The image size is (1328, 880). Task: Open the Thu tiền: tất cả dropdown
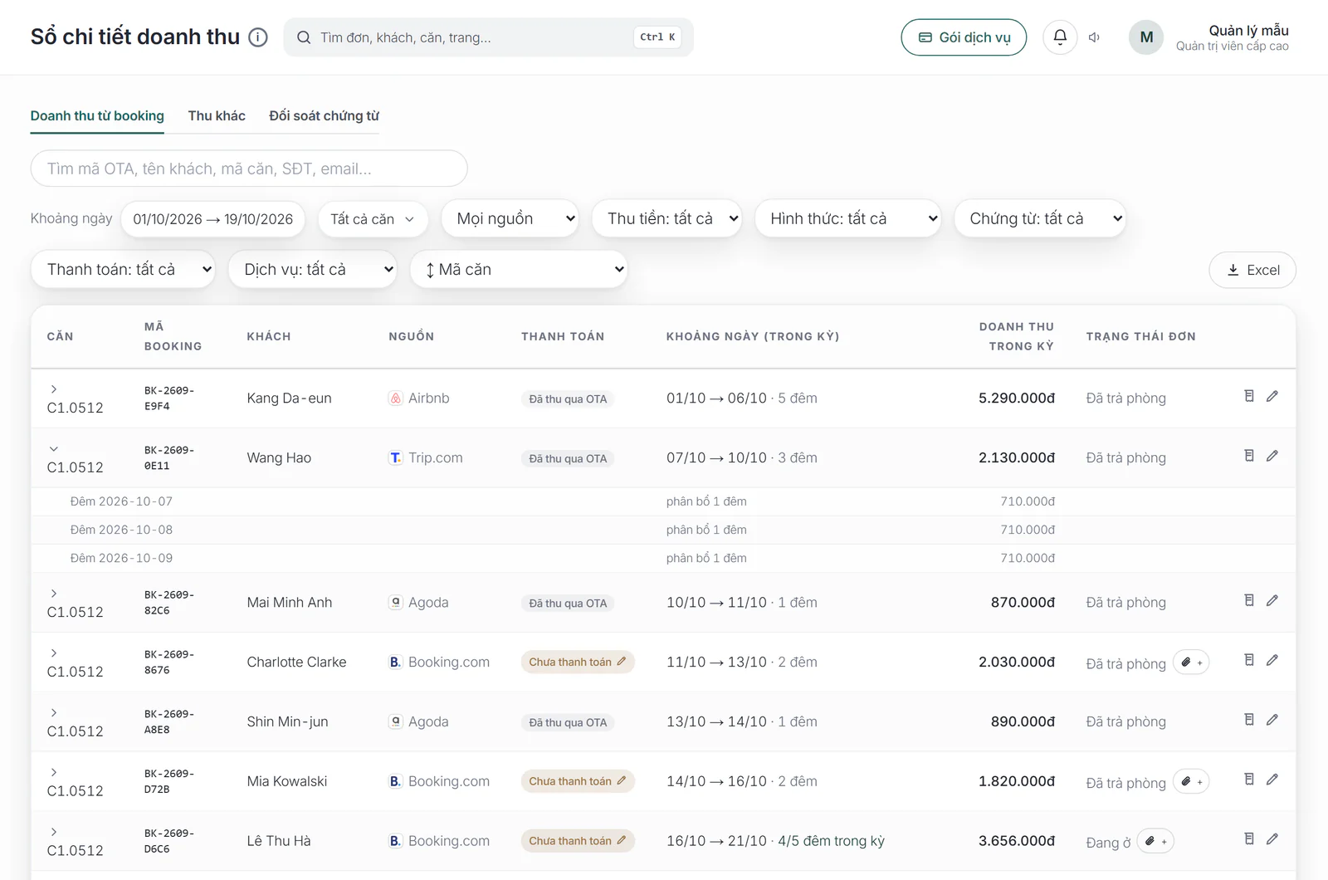pos(666,219)
